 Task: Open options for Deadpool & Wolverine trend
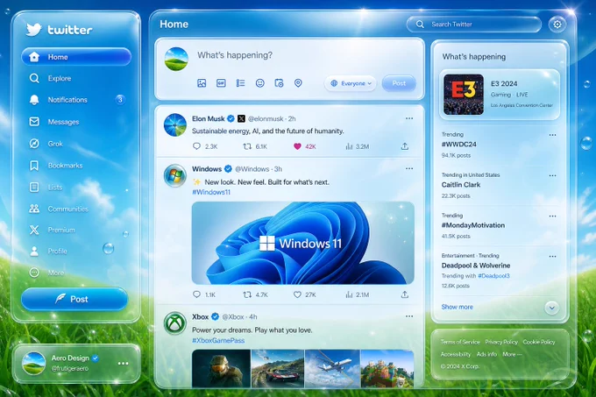pyautogui.click(x=552, y=257)
